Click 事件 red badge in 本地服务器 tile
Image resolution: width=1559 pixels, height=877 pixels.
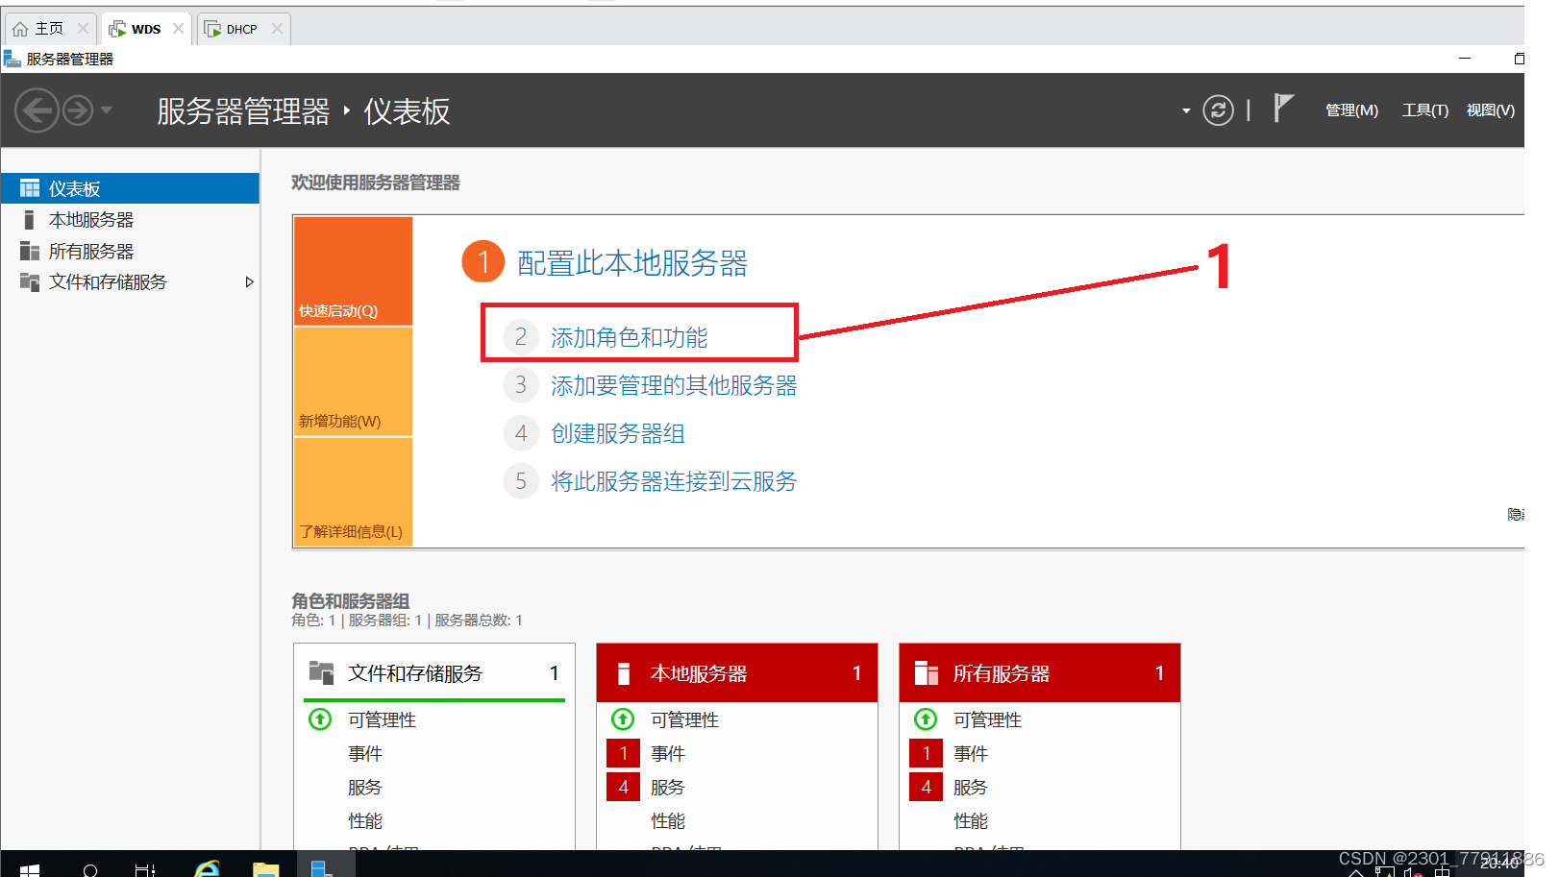623,753
